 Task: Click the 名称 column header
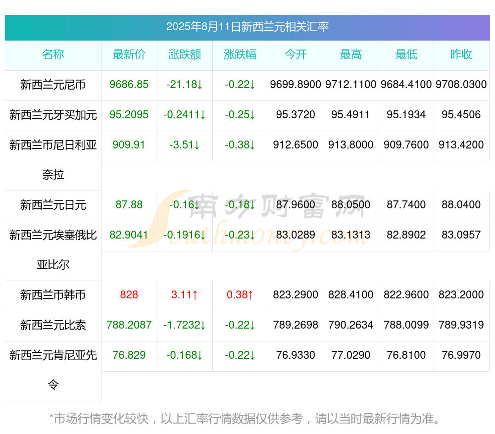(53, 54)
